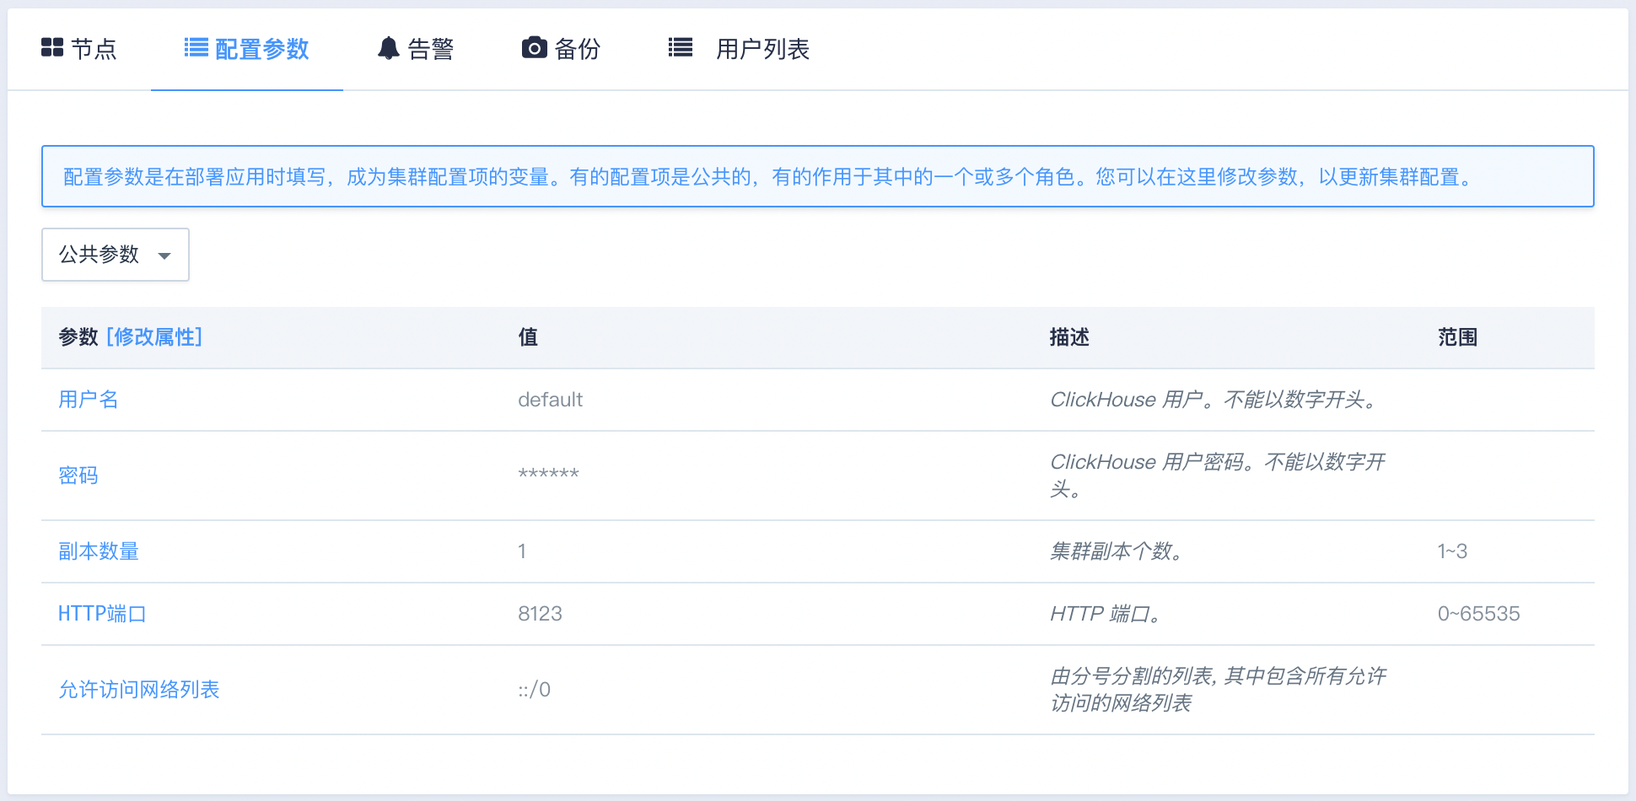Click the range 0~65535
Screen dimensions: 1636x801
coord(1479,614)
